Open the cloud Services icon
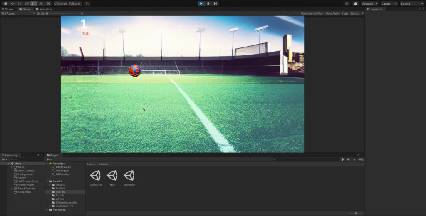Viewport: 426px width, 216px height. (x=355, y=3)
